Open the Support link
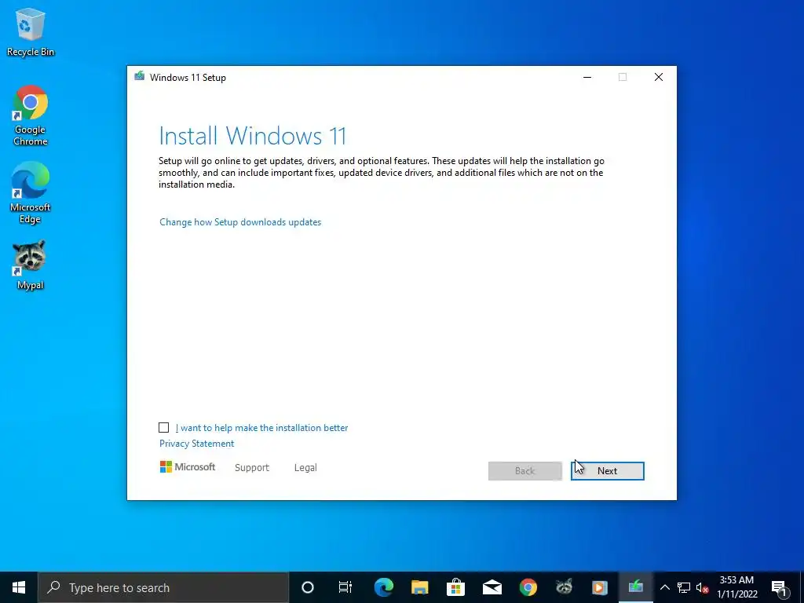The width and height of the screenshot is (804, 603). click(252, 468)
